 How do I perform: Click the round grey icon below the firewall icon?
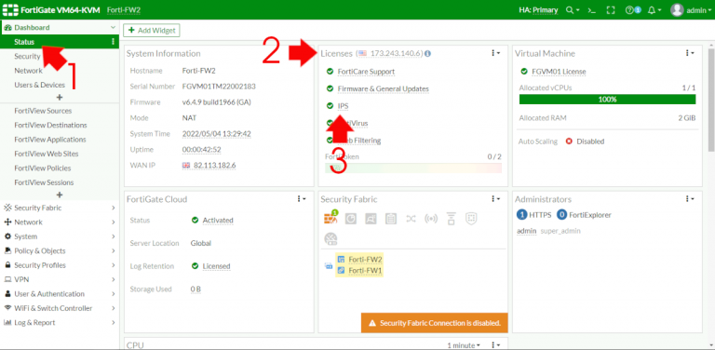(x=331, y=239)
